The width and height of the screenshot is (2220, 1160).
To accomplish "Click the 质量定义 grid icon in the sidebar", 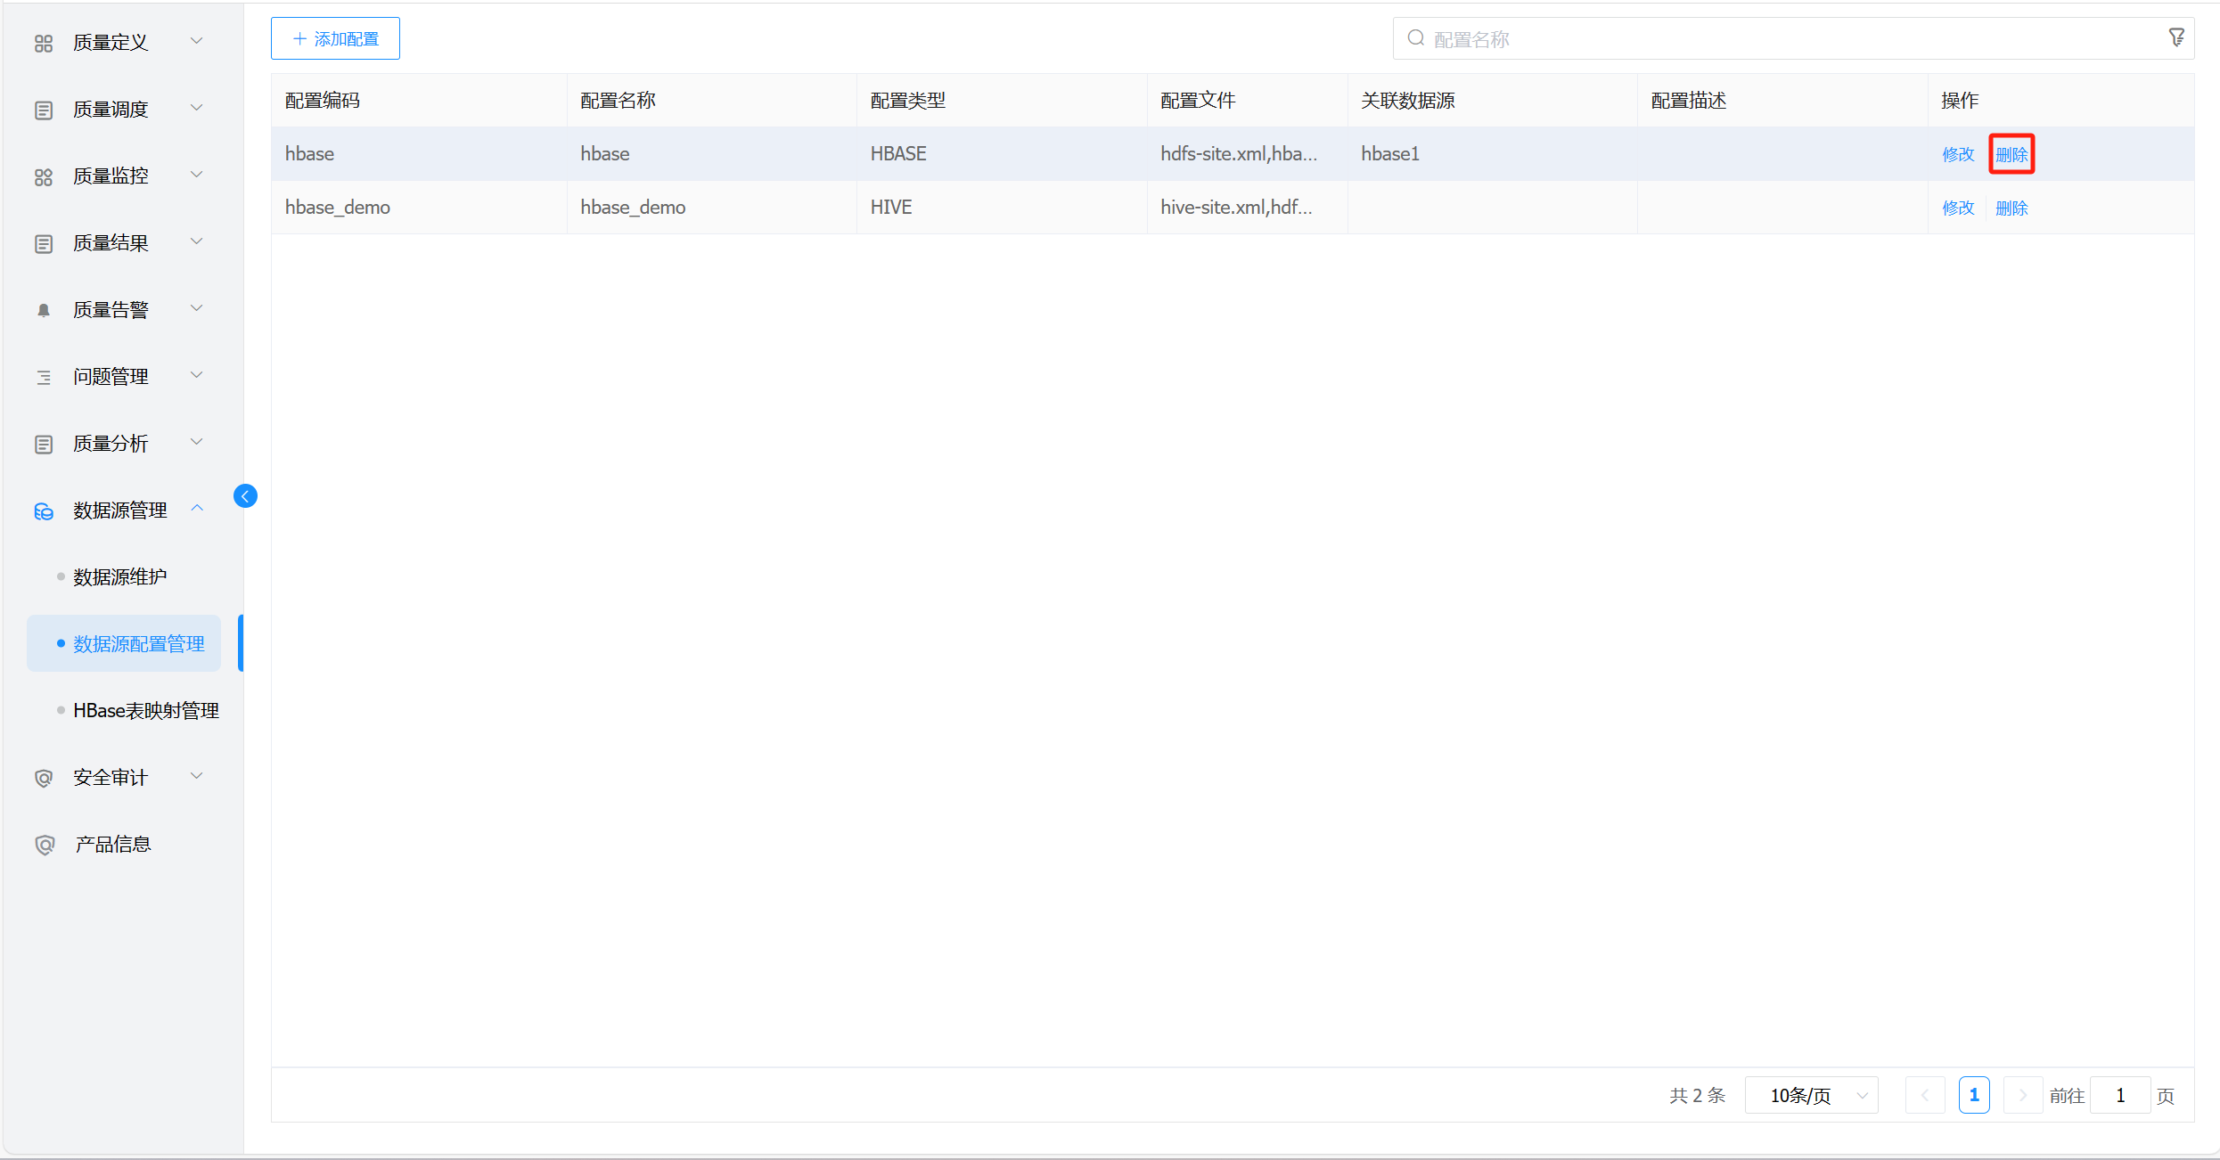I will pyautogui.click(x=44, y=43).
